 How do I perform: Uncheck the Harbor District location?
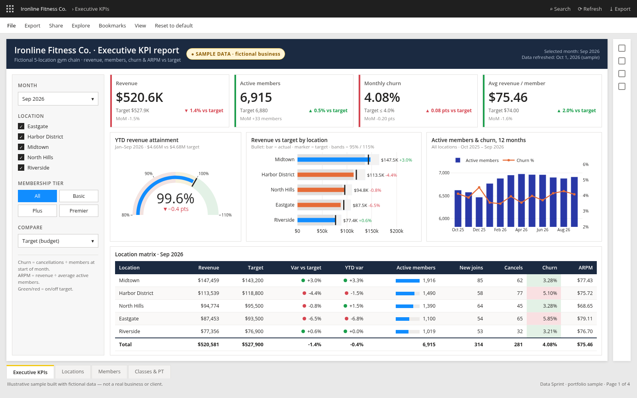(x=21, y=137)
